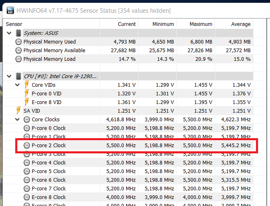Click the 6,800 MB maximum memory value
Image resolution: width=270 pixels, height=206 pixels.
point(201,42)
